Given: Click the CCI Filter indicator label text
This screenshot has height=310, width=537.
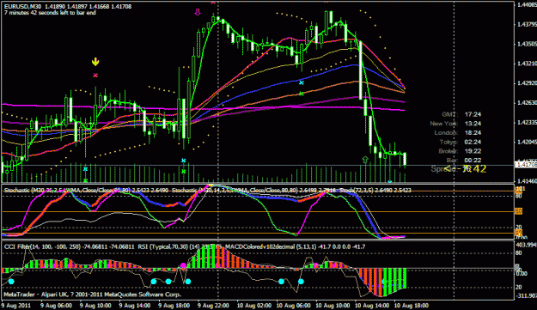Looking at the screenshot, I should pyautogui.click(x=70, y=246).
